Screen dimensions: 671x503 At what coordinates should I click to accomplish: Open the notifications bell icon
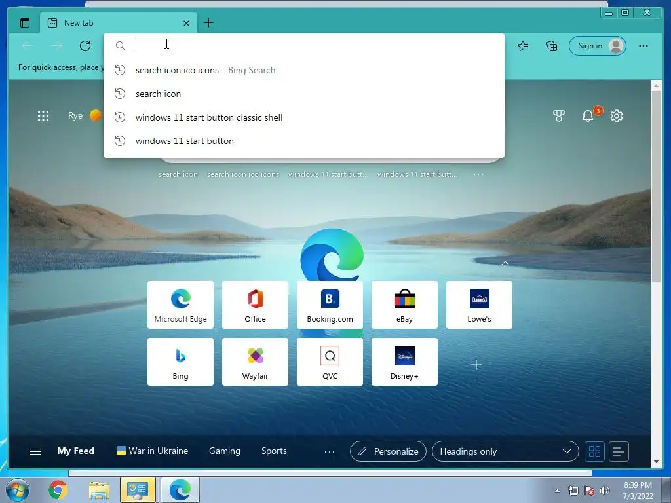coord(588,116)
